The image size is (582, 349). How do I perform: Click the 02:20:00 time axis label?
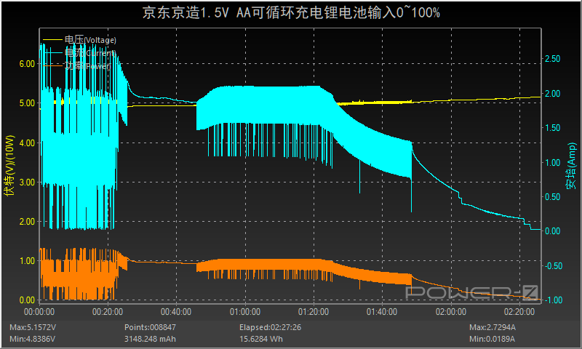click(x=519, y=312)
